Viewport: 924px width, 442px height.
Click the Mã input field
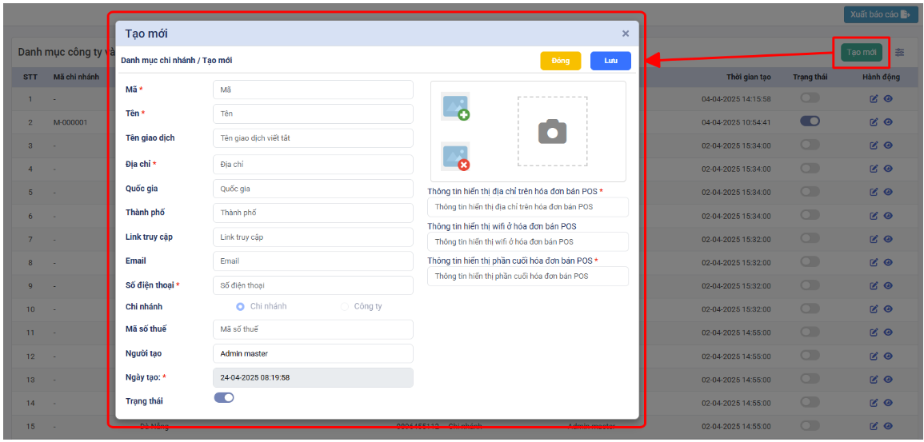[313, 90]
